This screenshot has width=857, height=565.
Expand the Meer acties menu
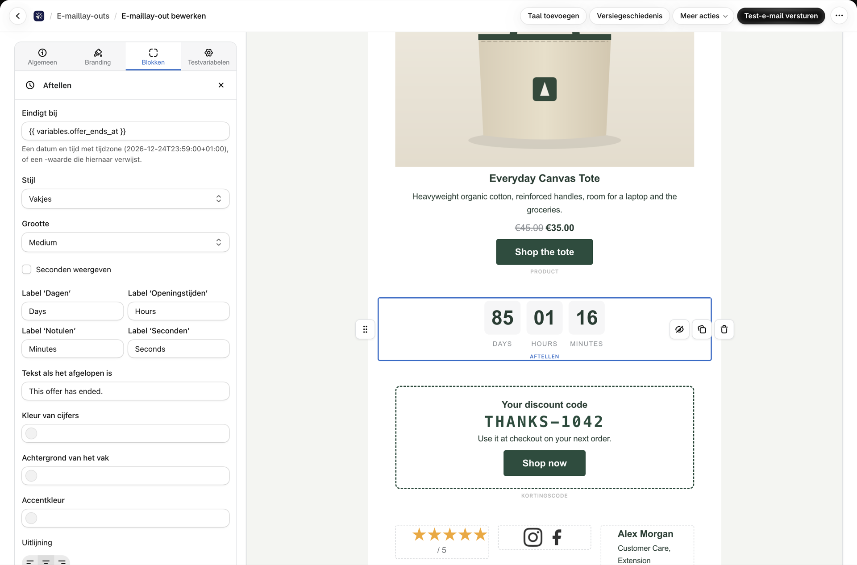(x=703, y=16)
